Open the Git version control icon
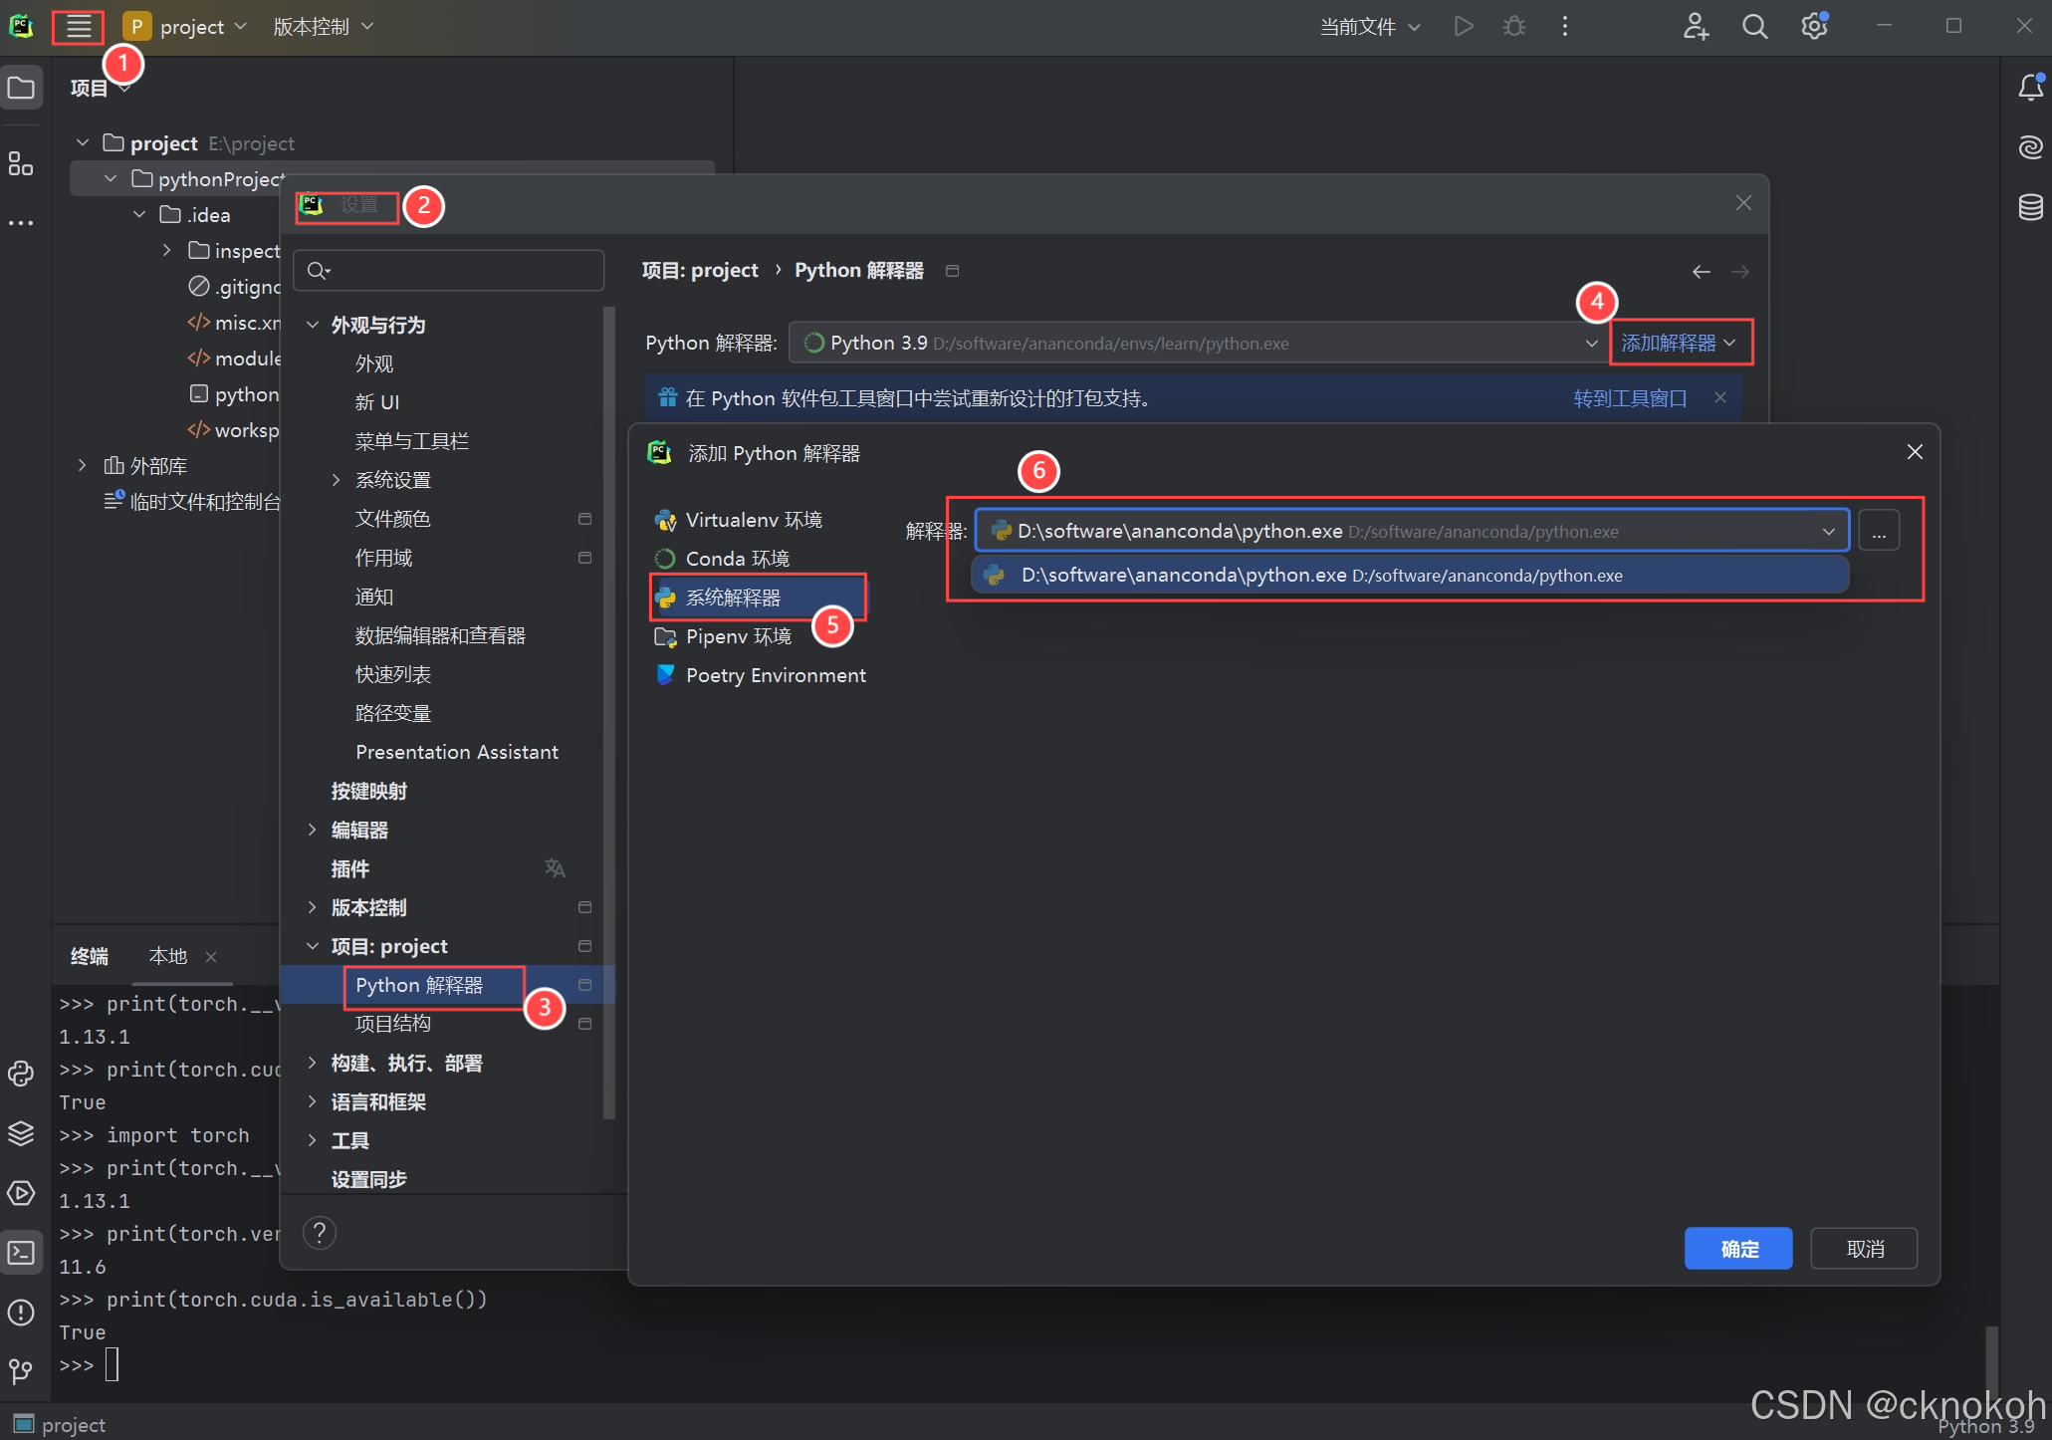 coord(21,1371)
